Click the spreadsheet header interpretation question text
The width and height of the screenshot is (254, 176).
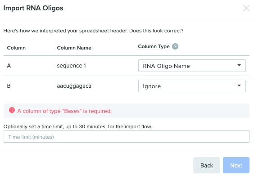tap(93, 31)
